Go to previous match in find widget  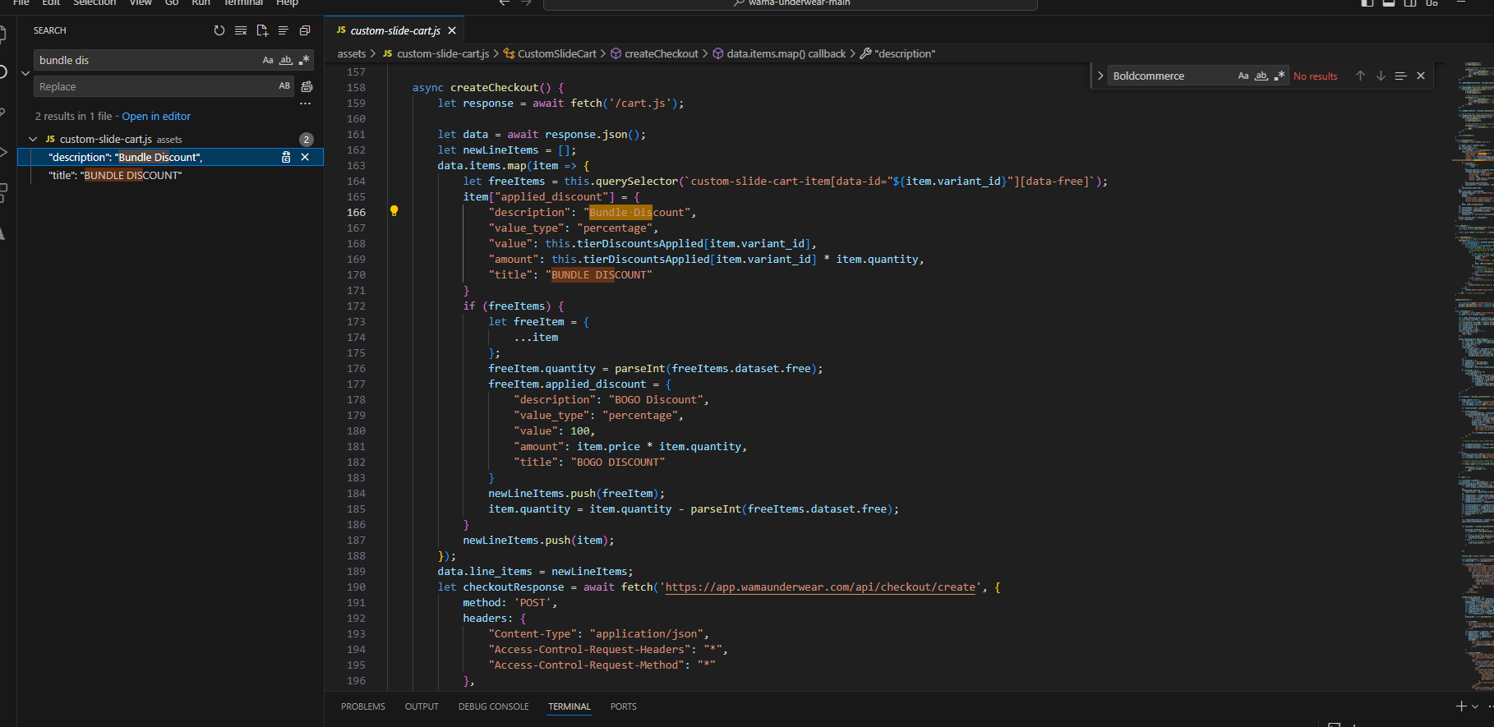point(1360,76)
